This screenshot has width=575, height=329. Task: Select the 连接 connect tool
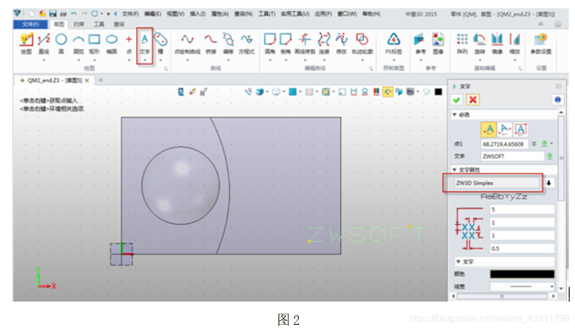click(324, 43)
